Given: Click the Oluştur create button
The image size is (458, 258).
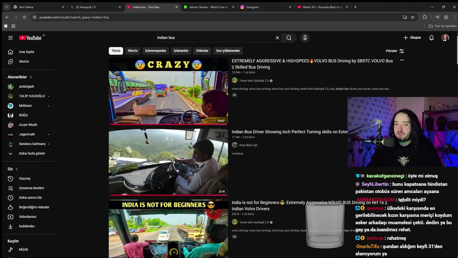Looking at the screenshot, I should 412,38.
